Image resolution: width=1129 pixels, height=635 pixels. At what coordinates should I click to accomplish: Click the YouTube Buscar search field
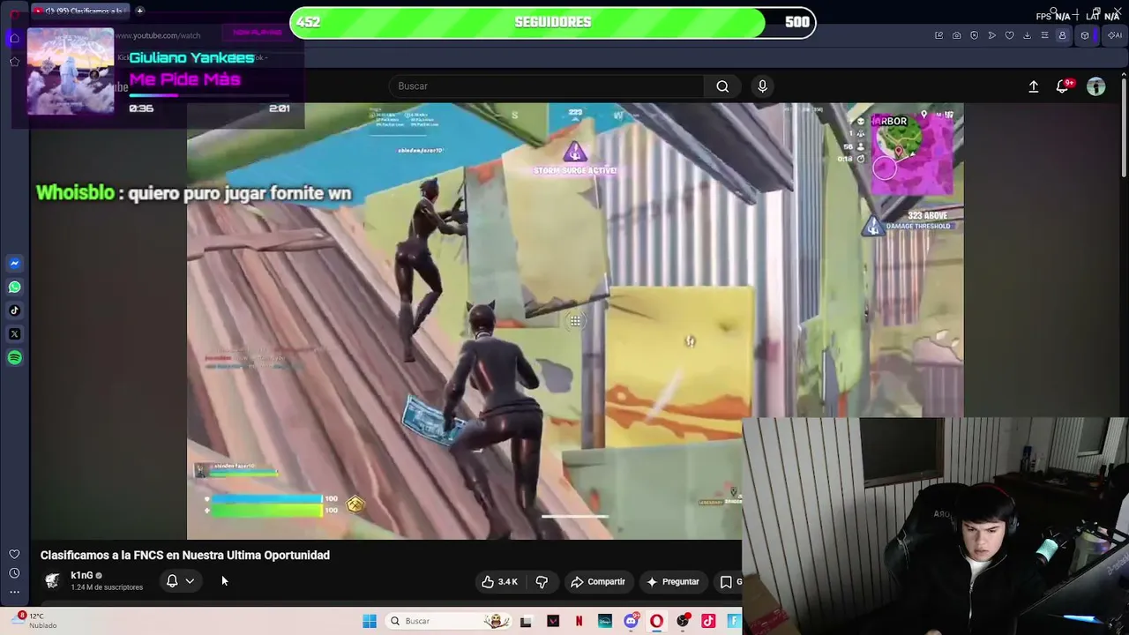tap(546, 86)
